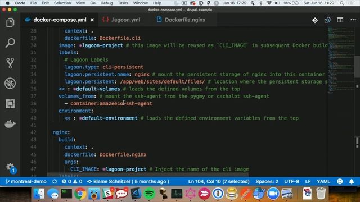This screenshot has width=360, height=202.
Task: Open the Trash in the Dock
Action: click(321, 194)
